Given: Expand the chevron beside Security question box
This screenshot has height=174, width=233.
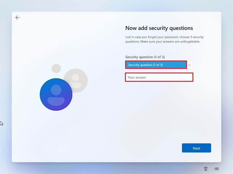Looking at the screenshot, I should tap(190, 65).
